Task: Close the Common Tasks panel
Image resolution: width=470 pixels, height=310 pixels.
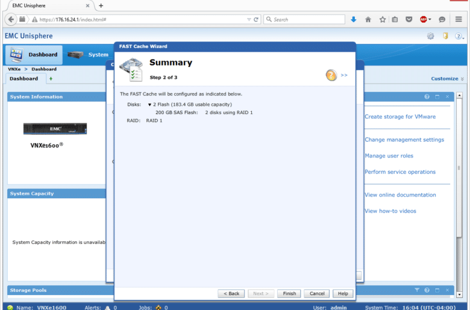Action: (x=447, y=97)
